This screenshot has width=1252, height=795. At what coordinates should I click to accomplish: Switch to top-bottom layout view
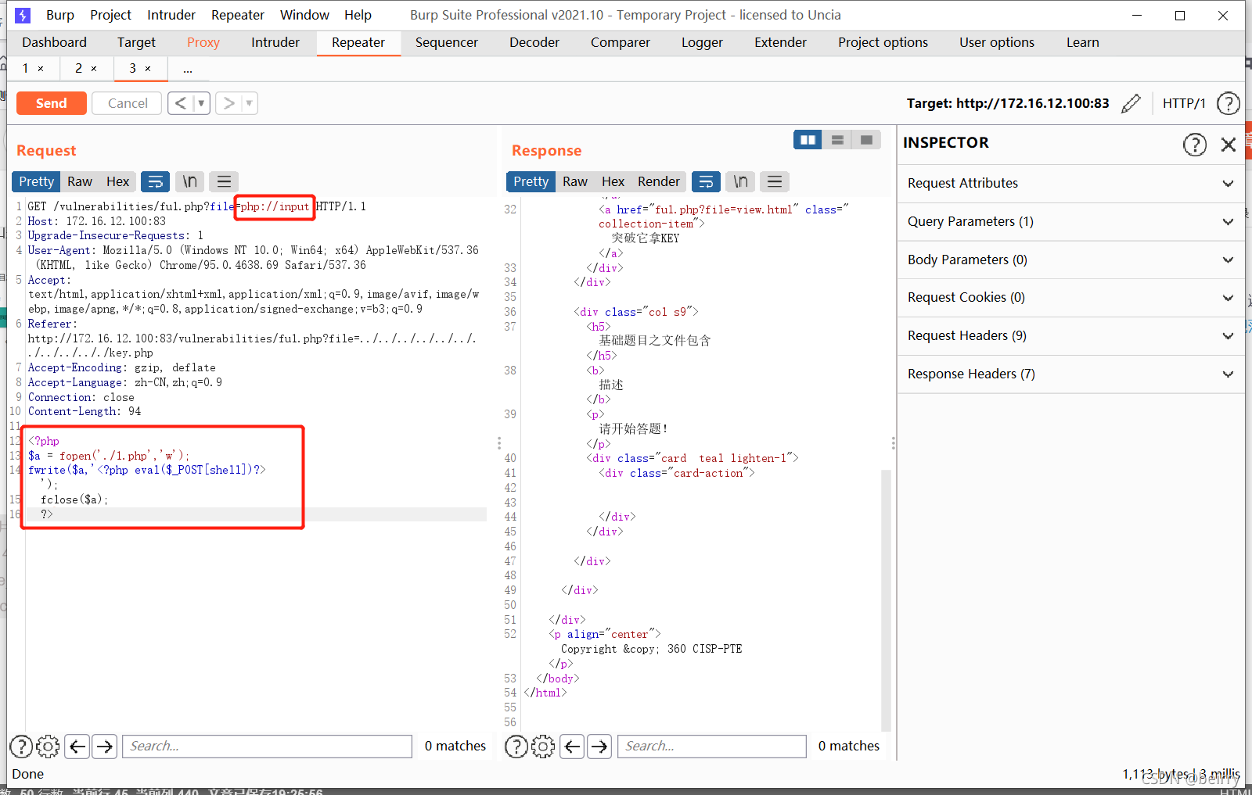(x=837, y=140)
